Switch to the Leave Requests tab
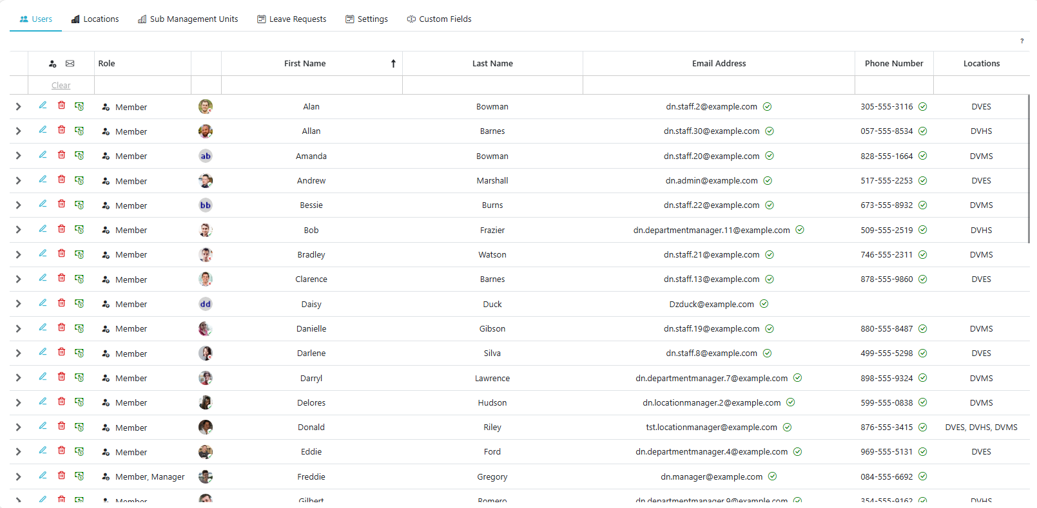 point(291,19)
